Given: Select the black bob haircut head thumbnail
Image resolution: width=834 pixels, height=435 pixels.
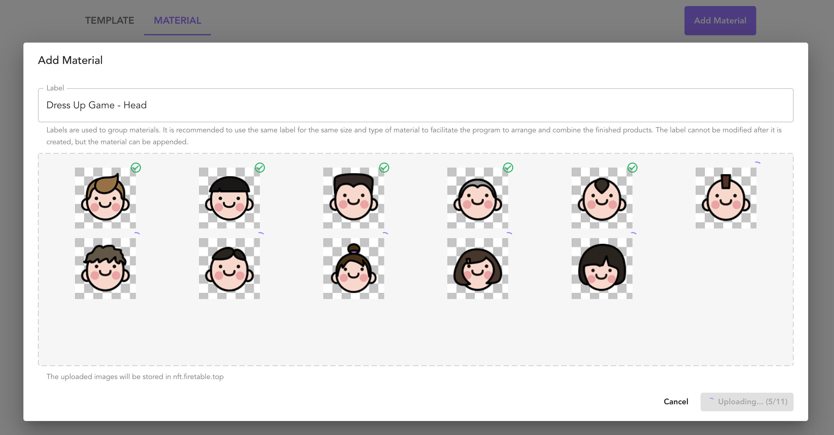Looking at the screenshot, I should [x=601, y=269].
